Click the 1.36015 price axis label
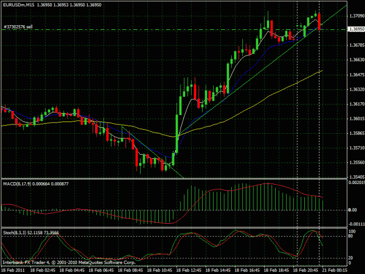Screen dimensions: 365x274 point(357,119)
